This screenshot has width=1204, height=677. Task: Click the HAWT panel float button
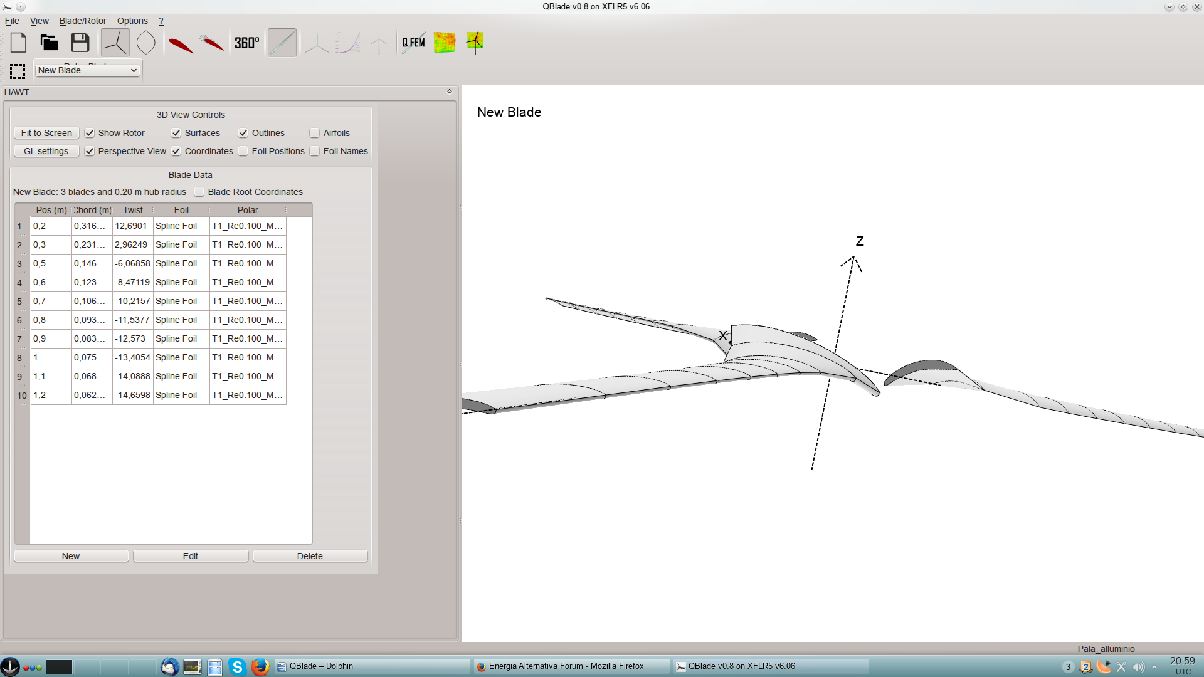pyautogui.click(x=449, y=92)
